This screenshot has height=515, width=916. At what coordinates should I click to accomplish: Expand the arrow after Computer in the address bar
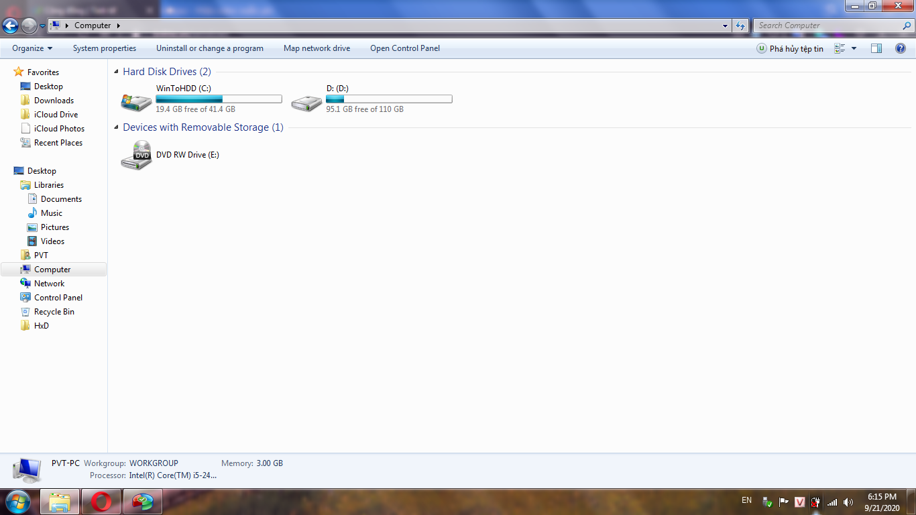click(x=119, y=25)
